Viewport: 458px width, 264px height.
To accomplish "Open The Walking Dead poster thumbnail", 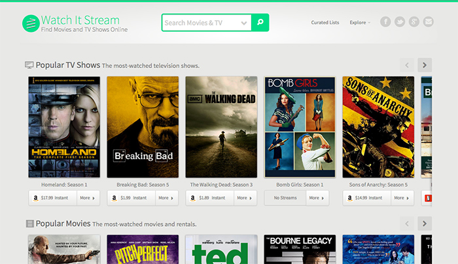I will (221, 127).
